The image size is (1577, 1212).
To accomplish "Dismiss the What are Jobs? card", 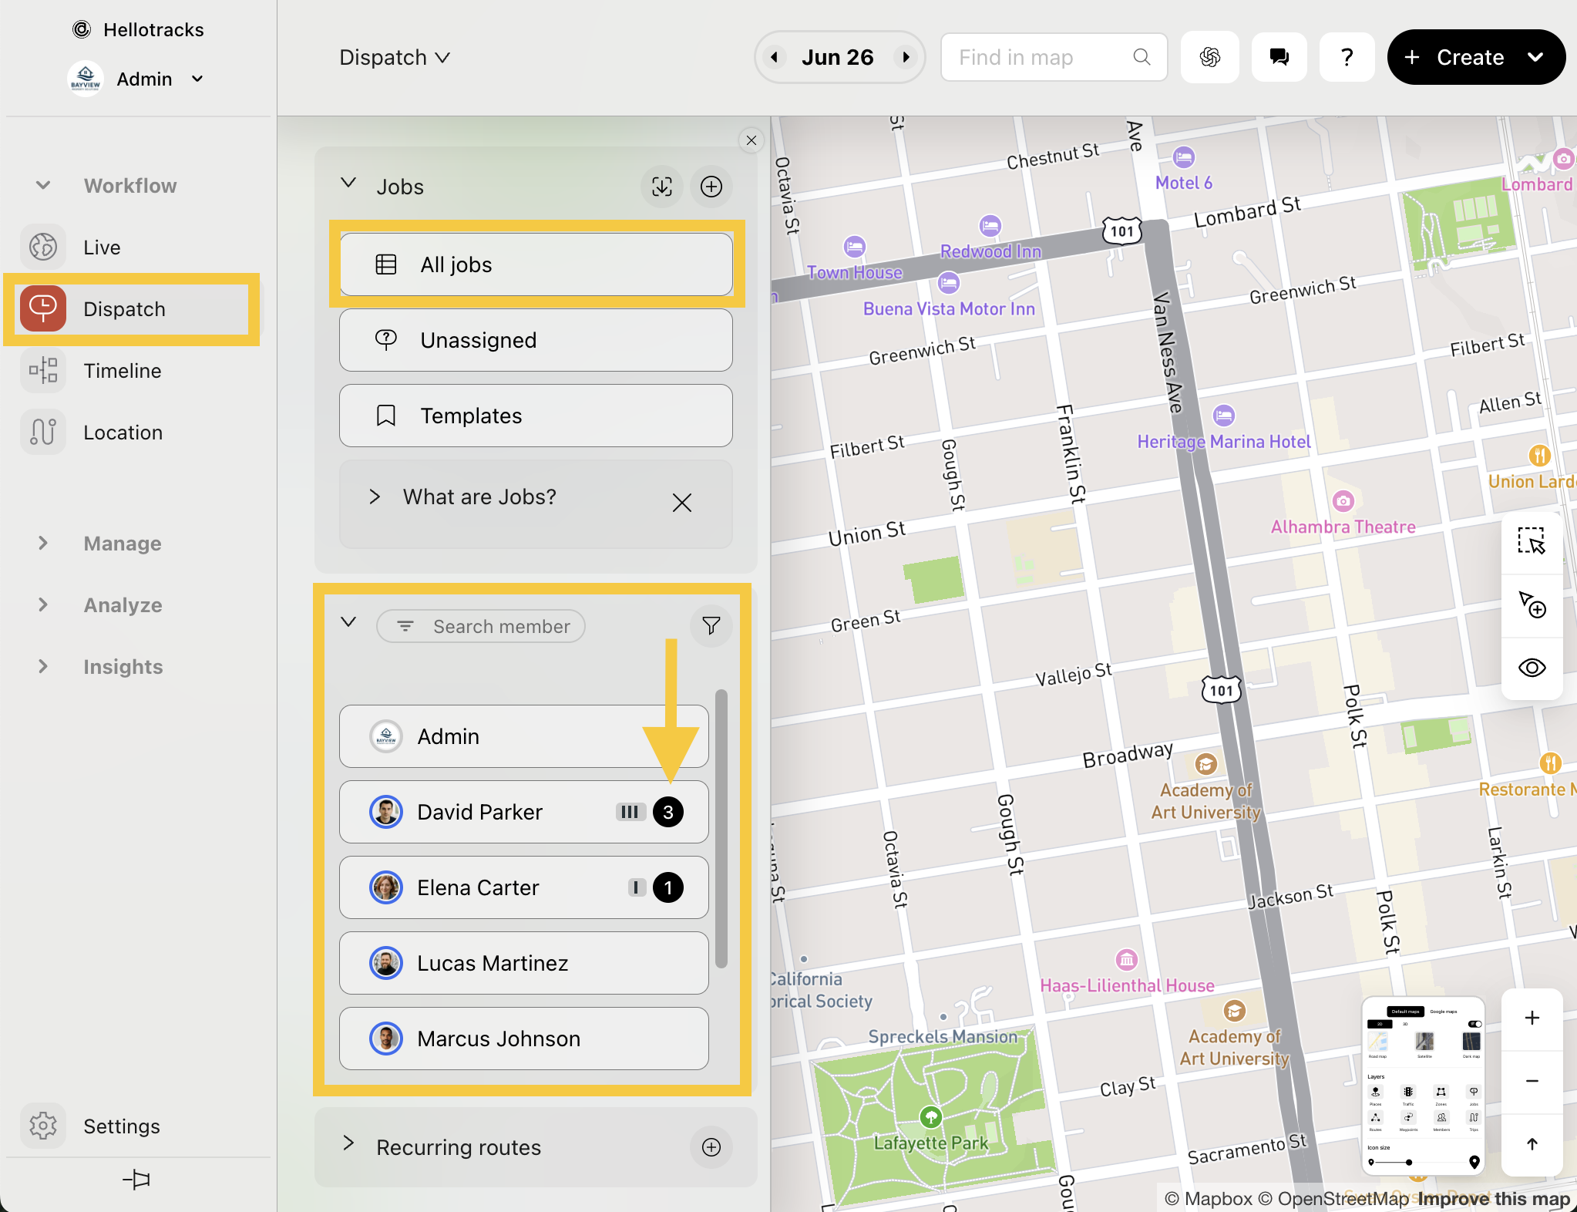I will point(681,503).
